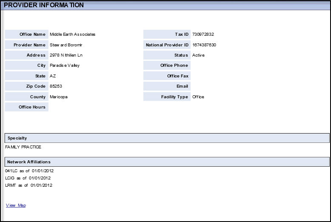Click the state value AZ
Screen dimensions: 331x222
[53, 76]
